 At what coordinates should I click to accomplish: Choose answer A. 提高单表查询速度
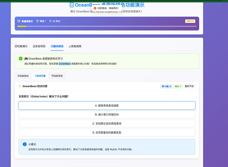(107, 105)
